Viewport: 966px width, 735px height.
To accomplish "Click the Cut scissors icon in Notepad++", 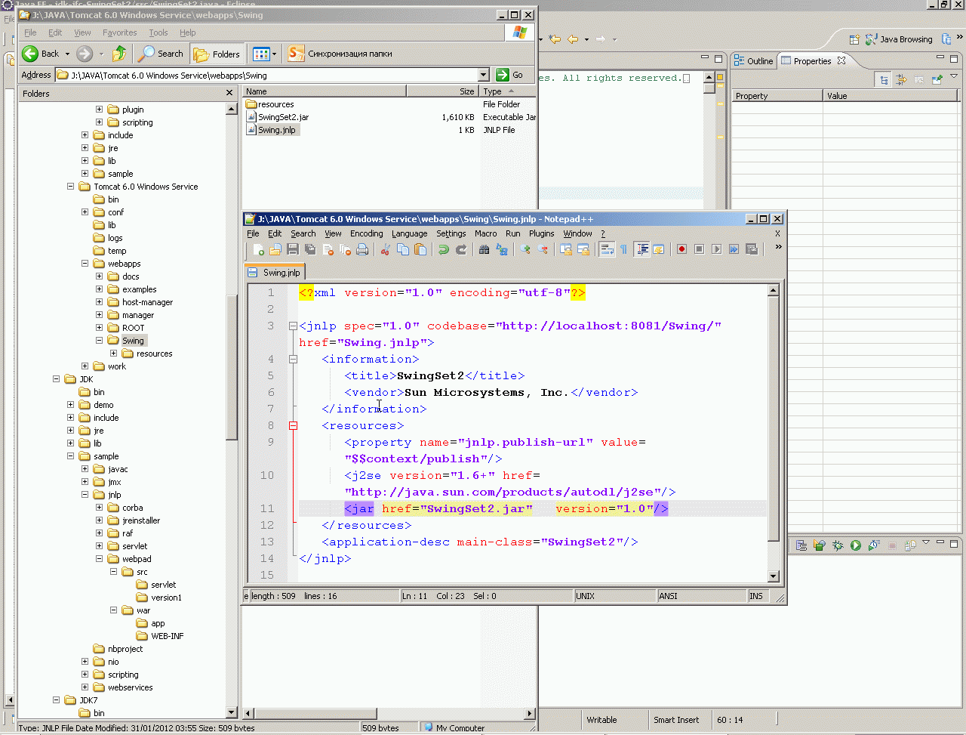I will point(385,249).
